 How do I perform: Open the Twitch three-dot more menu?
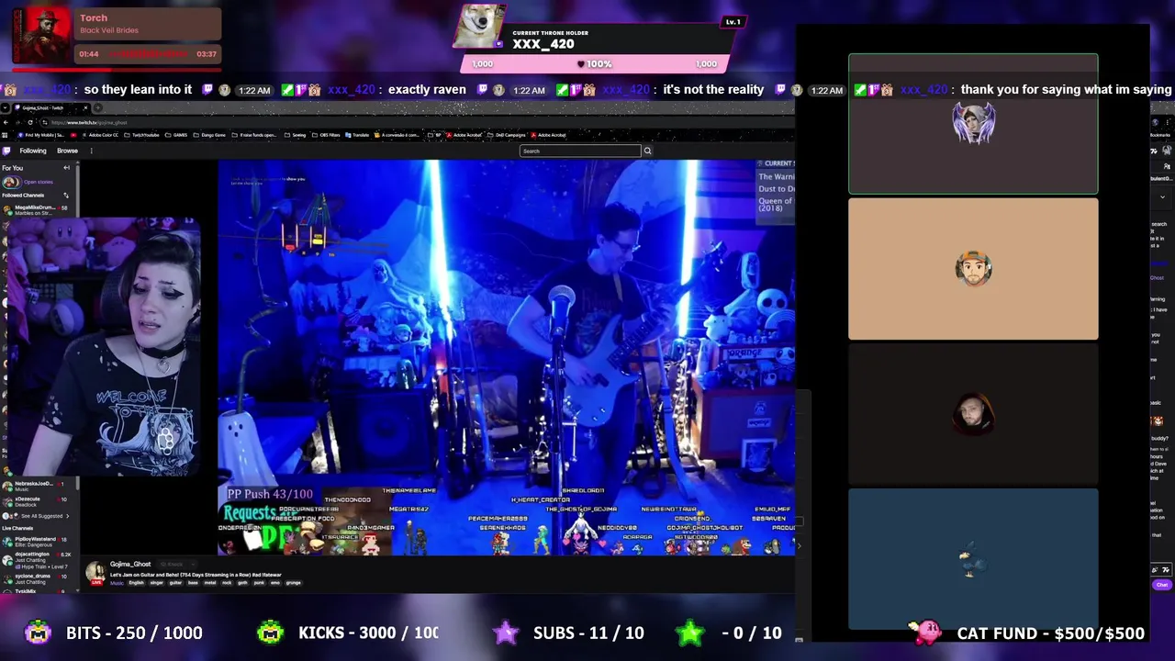tap(91, 151)
